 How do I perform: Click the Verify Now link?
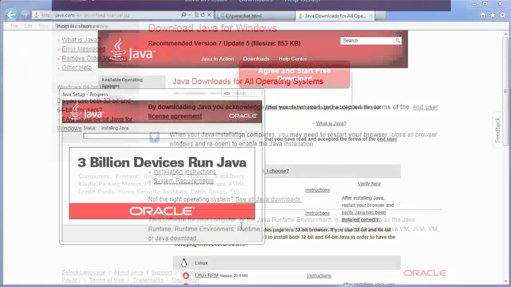369,184
